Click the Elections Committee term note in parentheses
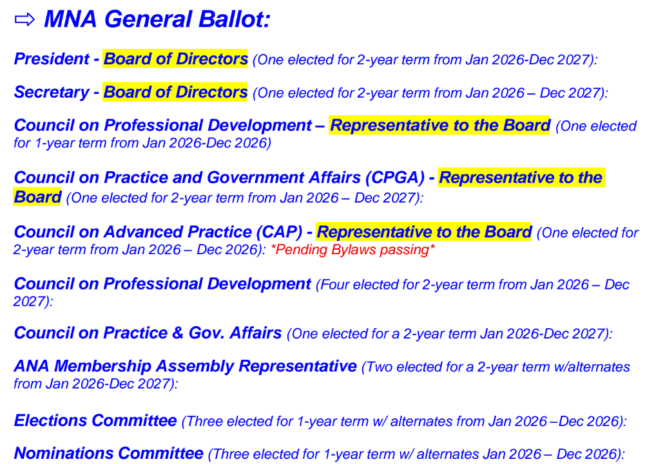This screenshot has width=656, height=464. 404,422
